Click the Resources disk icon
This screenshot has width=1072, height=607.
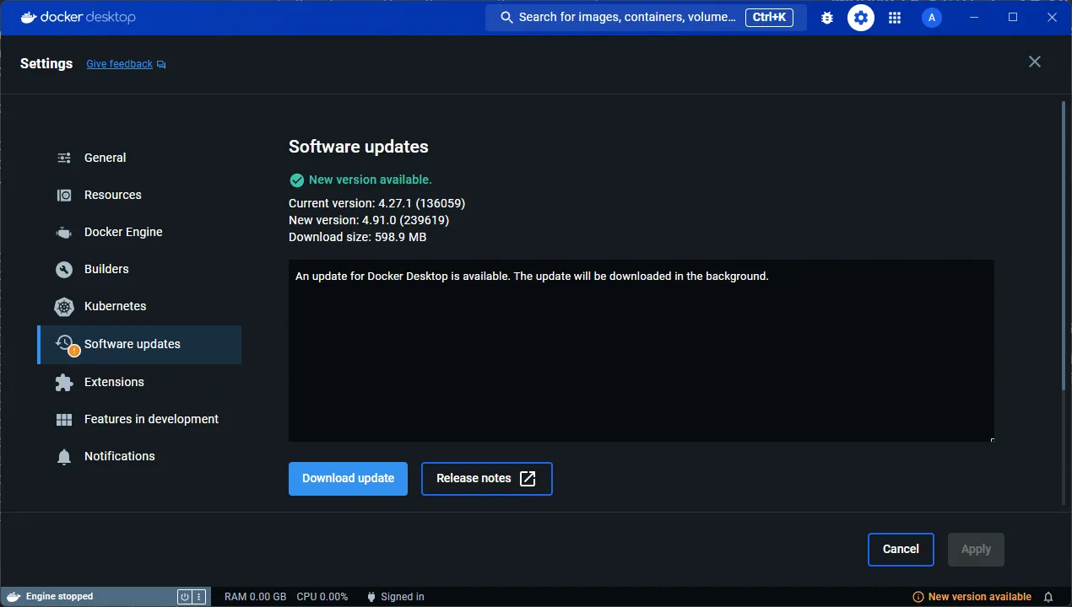[64, 195]
